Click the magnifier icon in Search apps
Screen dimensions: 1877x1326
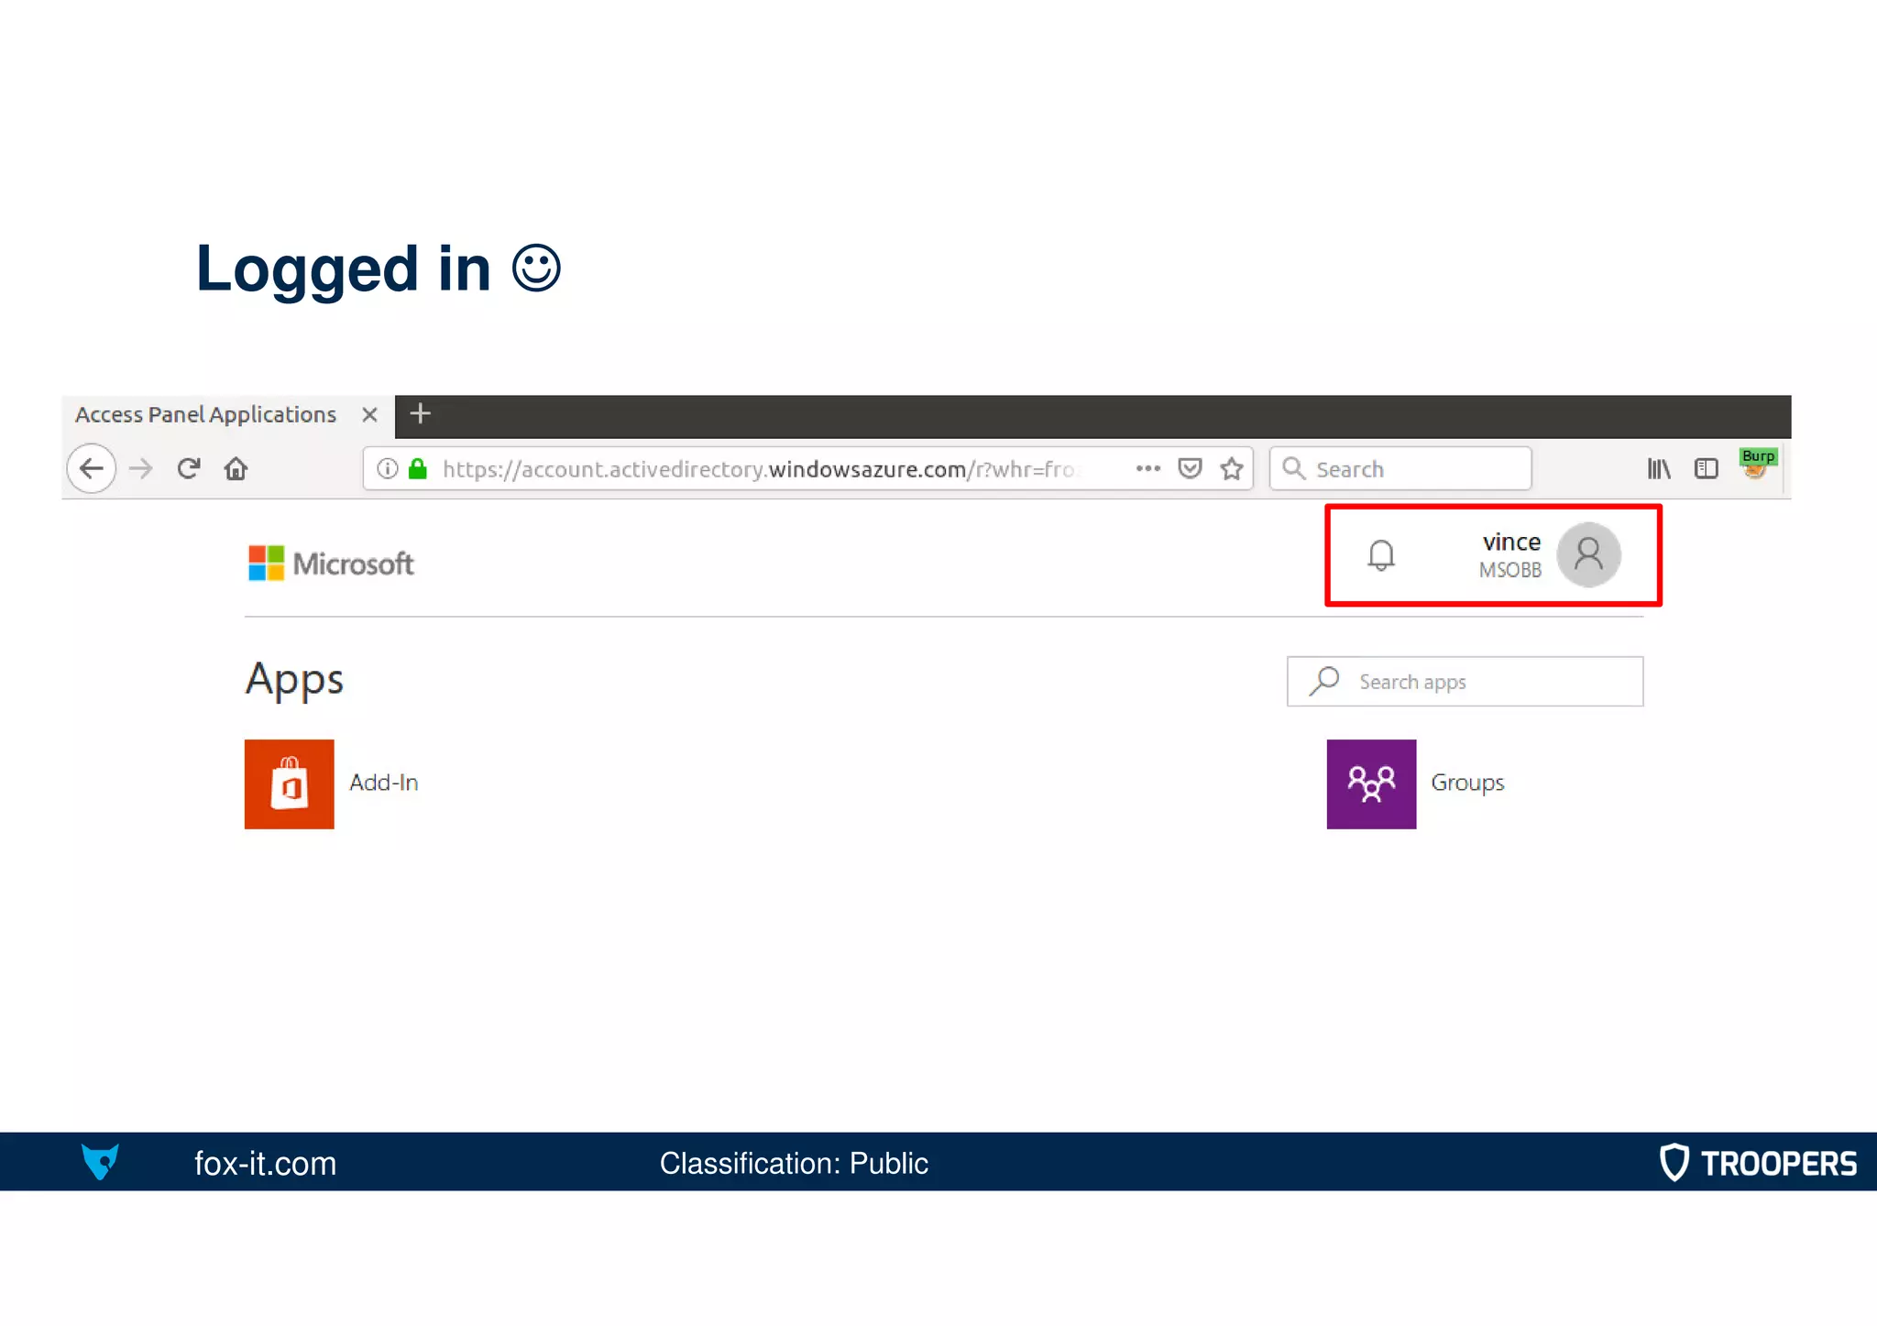click(1324, 681)
